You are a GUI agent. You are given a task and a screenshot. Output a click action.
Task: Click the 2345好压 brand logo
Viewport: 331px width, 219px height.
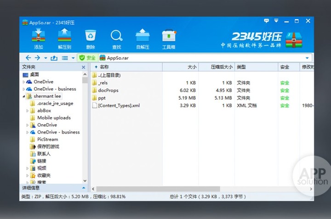coord(262,39)
